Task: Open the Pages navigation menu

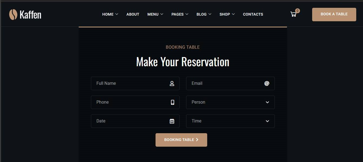Action: point(180,14)
